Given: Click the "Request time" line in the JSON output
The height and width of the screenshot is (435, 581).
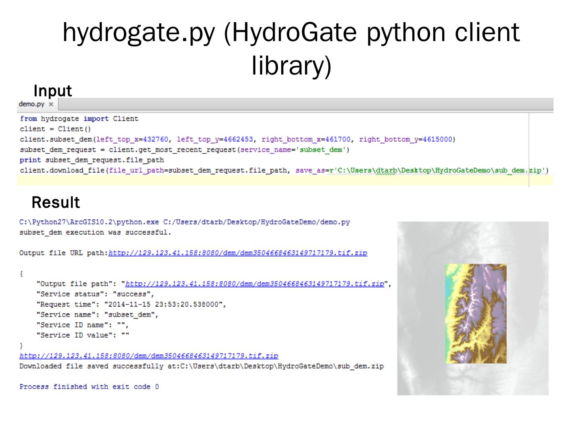Looking at the screenshot, I should pos(131,304).
